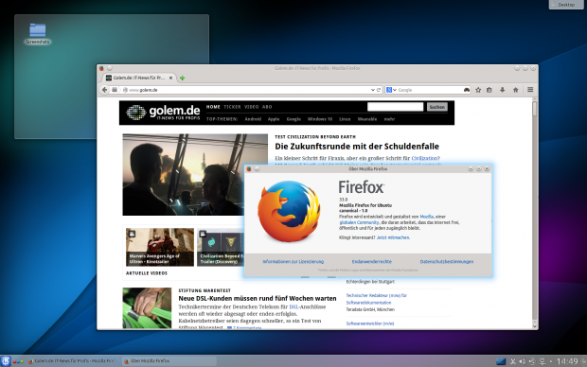
Task: Select the Google top-theme link
Action: (293, 119)
